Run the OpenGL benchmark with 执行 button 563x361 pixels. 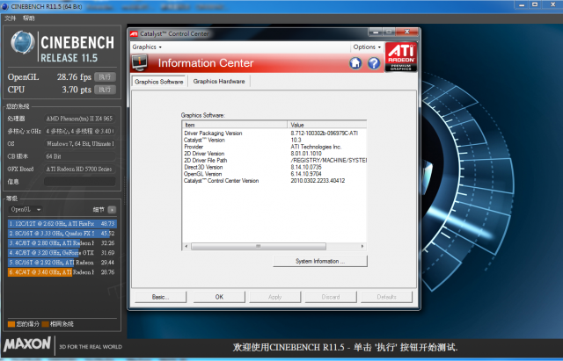[105, 77]
